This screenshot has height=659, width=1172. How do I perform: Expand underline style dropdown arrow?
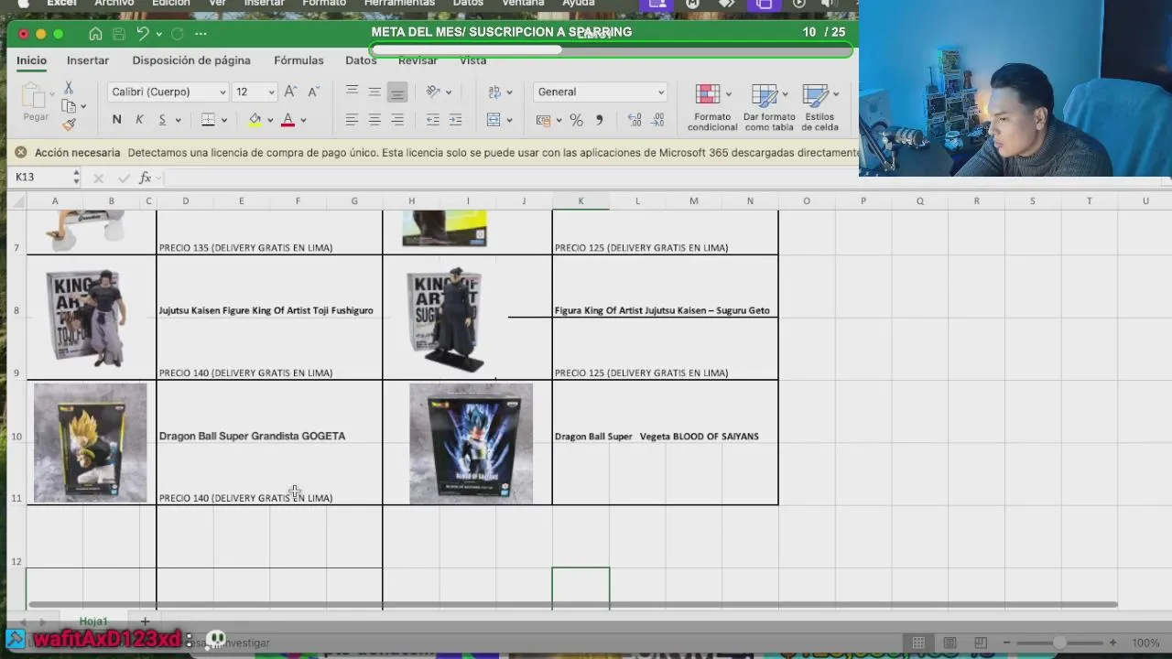tap(178, 120)
